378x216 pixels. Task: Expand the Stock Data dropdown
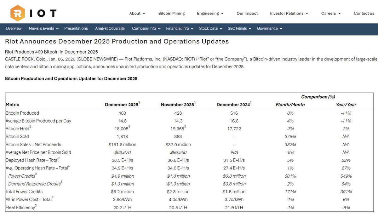point(210,28)
